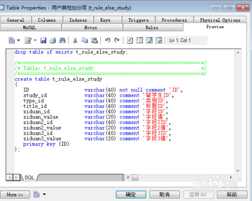Click the Select generation targets check icon
Image resolution: width=252 pixels, height=201 pixels.
159,40
